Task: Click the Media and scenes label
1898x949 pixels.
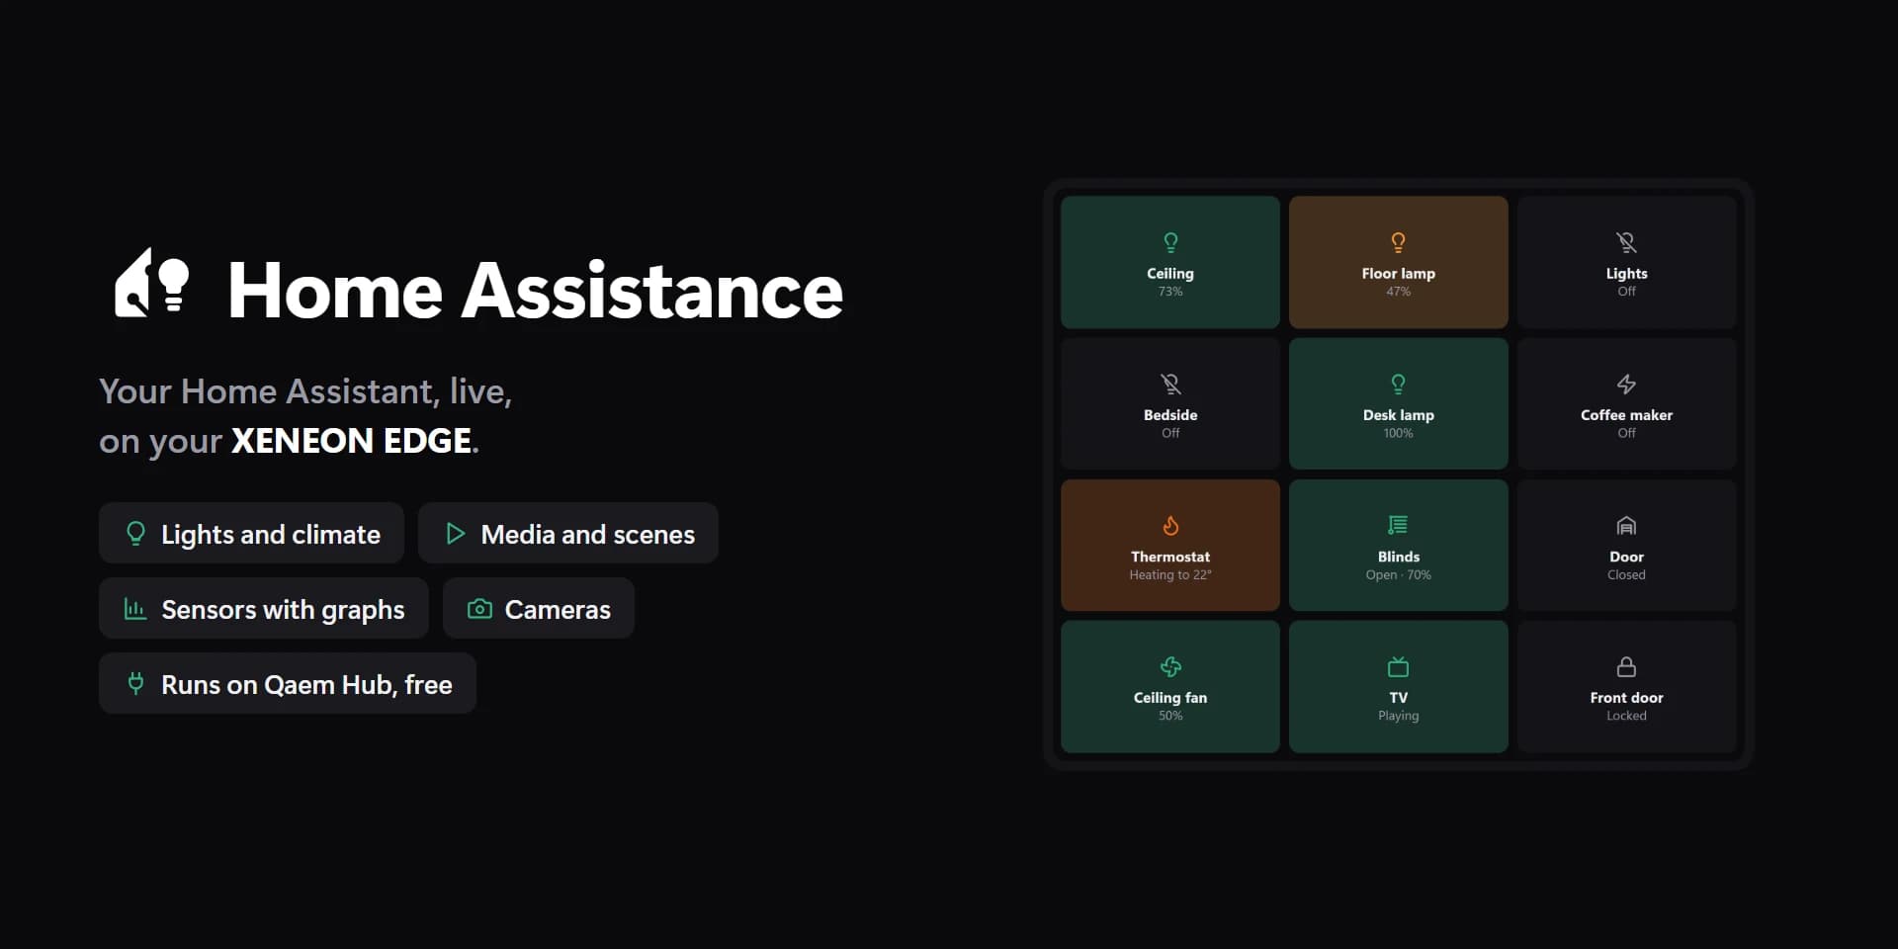Action: click(x=588, y=535)
